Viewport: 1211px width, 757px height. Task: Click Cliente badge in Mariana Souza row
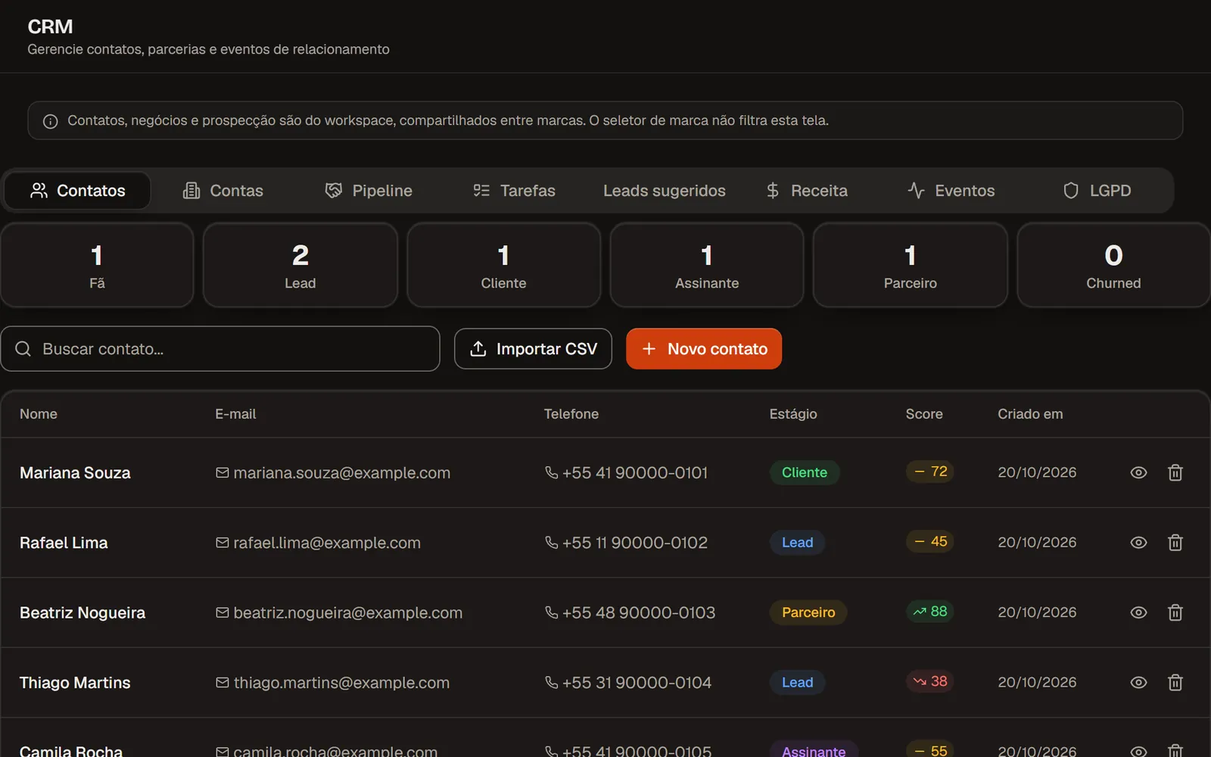805,472
